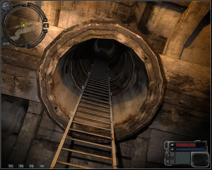Click the clock readout below the minimap

[6, 43]
